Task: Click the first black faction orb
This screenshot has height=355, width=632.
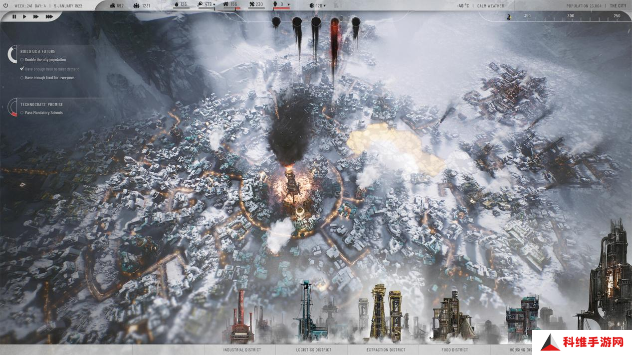Action: [276, 21]
